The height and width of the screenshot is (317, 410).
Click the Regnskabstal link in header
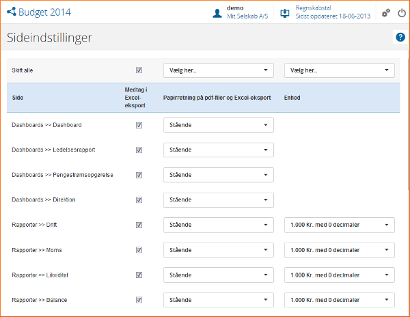pyautogui.click(x=314, y=8)
